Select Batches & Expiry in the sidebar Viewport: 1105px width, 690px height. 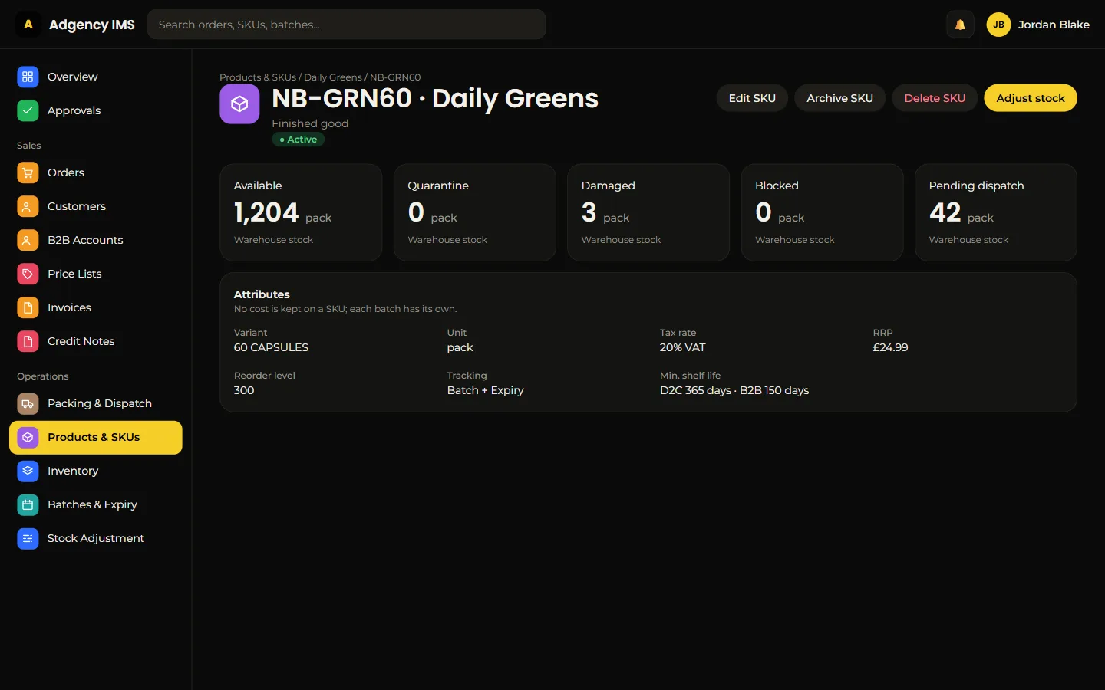point(96,504)
